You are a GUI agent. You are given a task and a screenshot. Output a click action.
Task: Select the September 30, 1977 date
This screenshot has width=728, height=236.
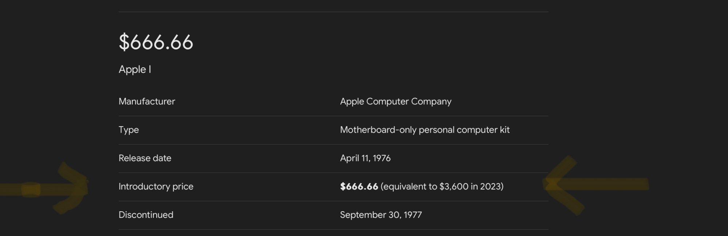point(381,215)
